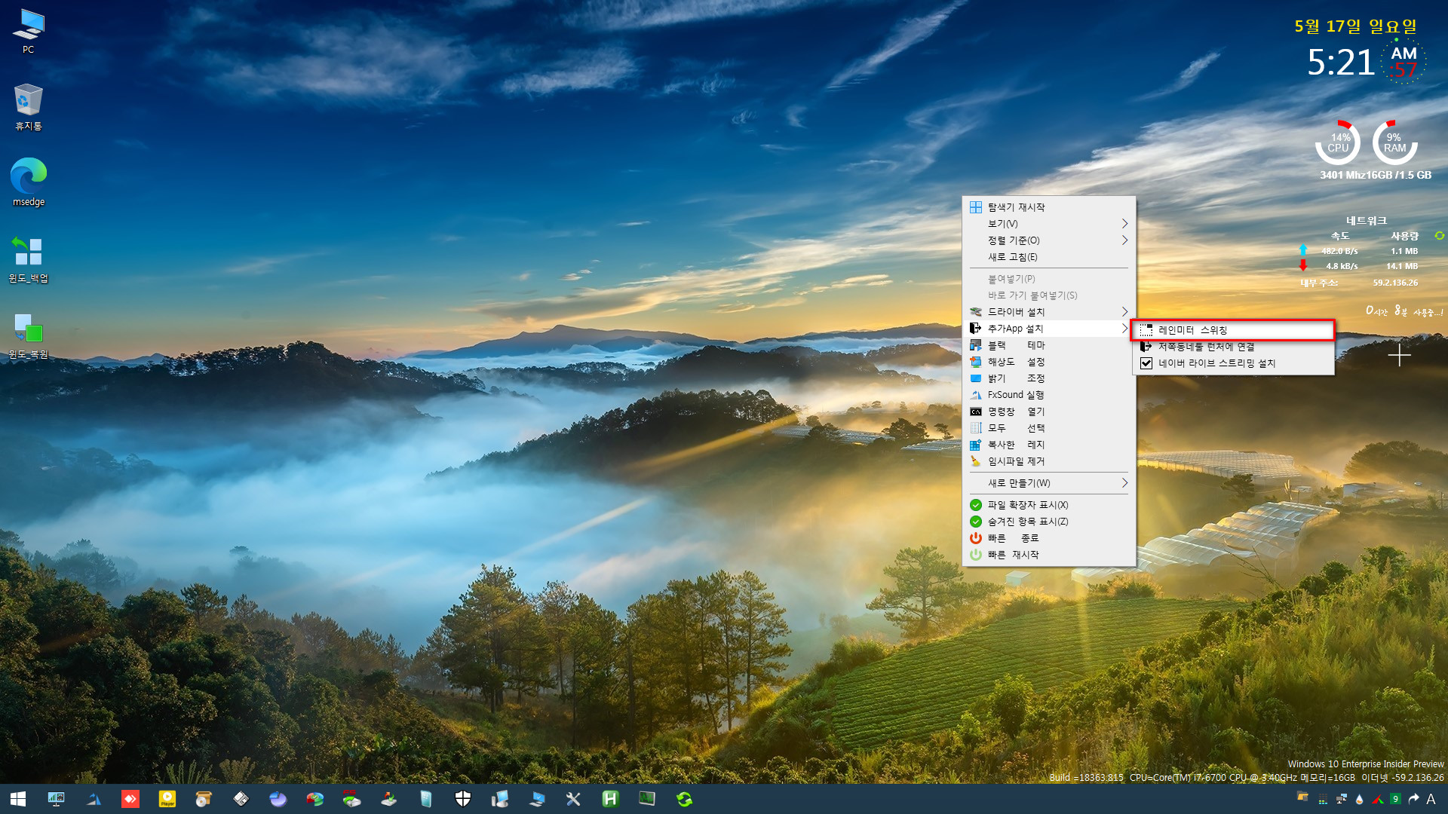Expand the 드라이버 설치 submenu
Image resolution: width=1448 pixels, height=814 pixels.
point(1048,312)
